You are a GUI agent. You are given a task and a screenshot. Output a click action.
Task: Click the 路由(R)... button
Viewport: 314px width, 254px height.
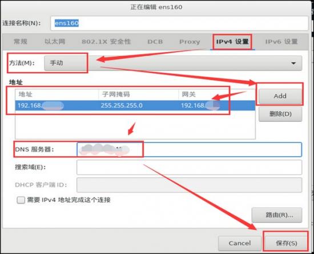coord(277,215)
